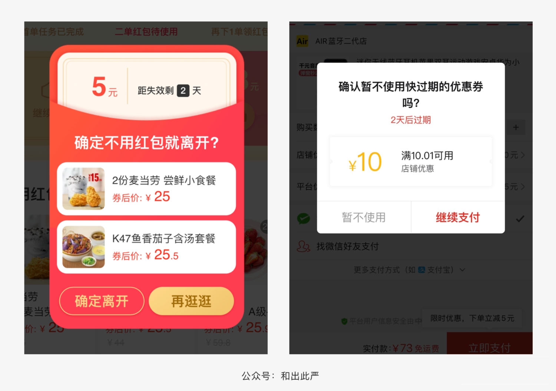
Task: Tap the eggplant dish thumbnail
Action: coord(83,247)
